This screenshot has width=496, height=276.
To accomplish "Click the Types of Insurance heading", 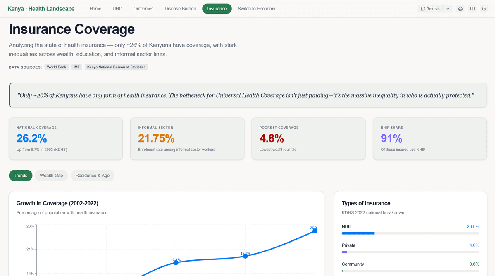I will tap(366, 203).
